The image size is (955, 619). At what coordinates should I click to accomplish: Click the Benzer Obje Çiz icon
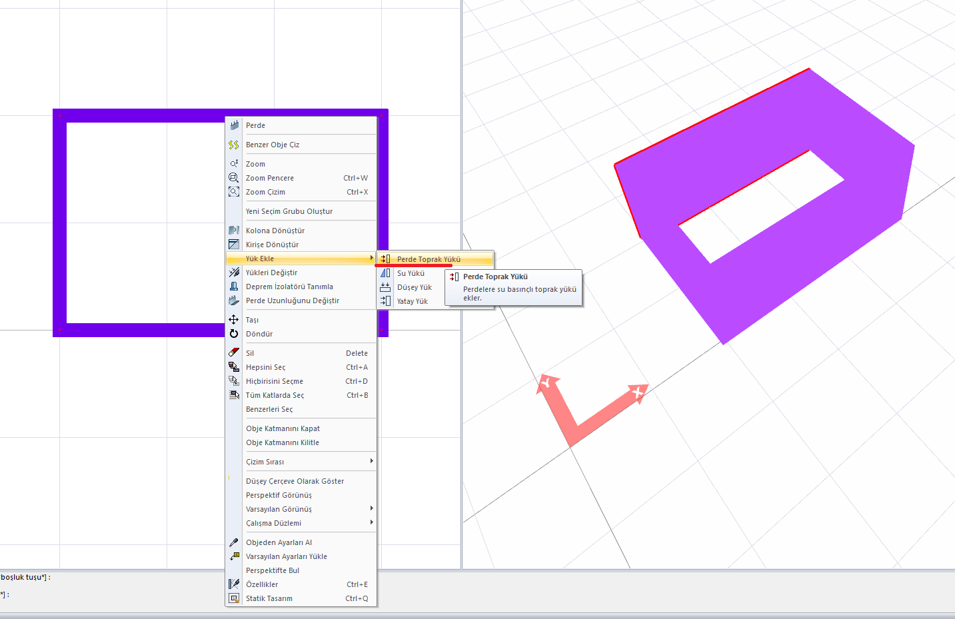(234, 145)
